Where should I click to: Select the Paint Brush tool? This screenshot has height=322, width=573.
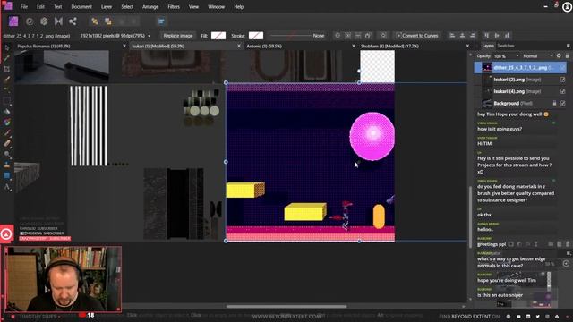pyautogui.click(x=7, y=132)
